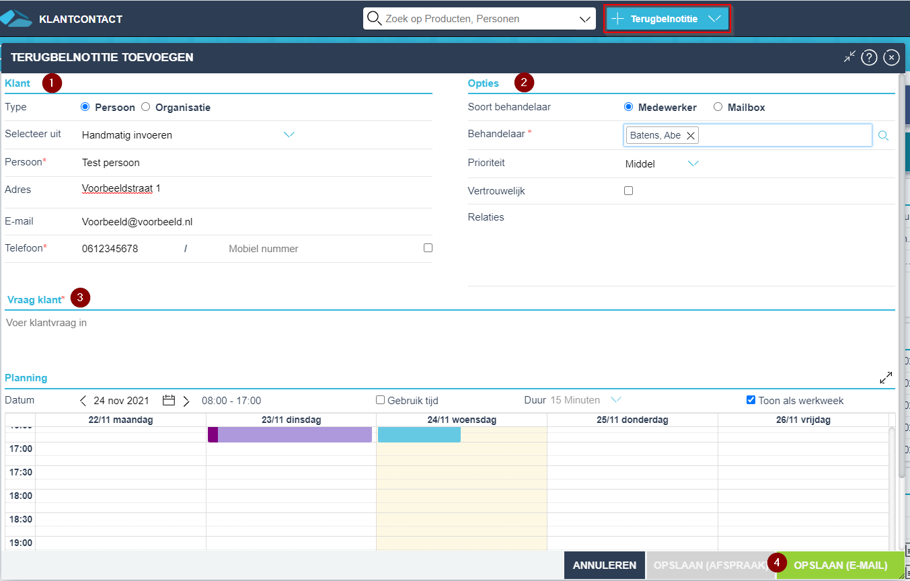Screen dimensions: 910x581
Task: Expand the Planning section with arrows icon
Action: pos(886,378)
